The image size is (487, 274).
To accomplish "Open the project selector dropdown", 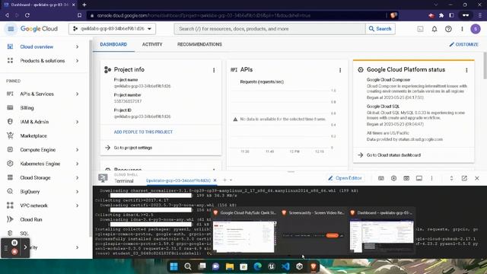I will [112, 29].
